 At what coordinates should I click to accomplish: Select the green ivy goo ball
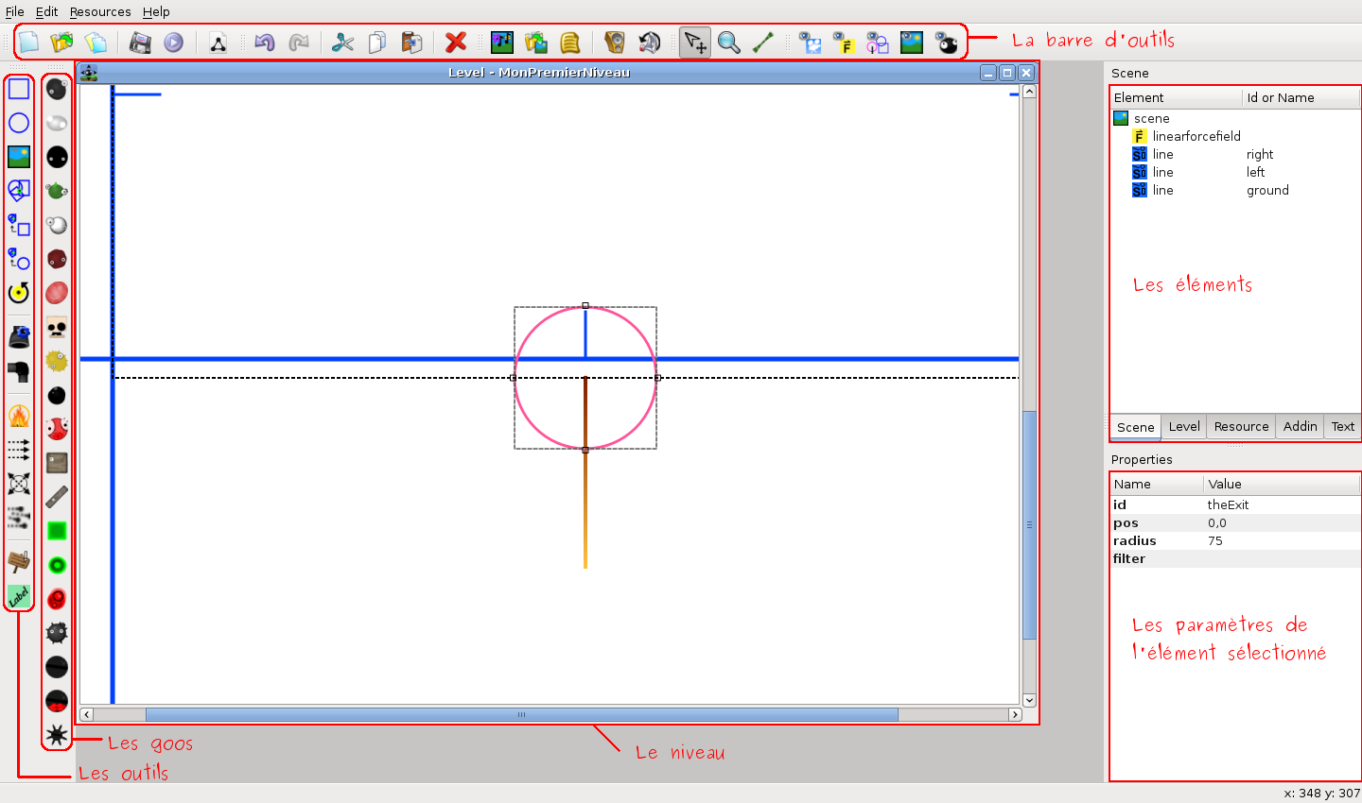(x=57, y=191)
